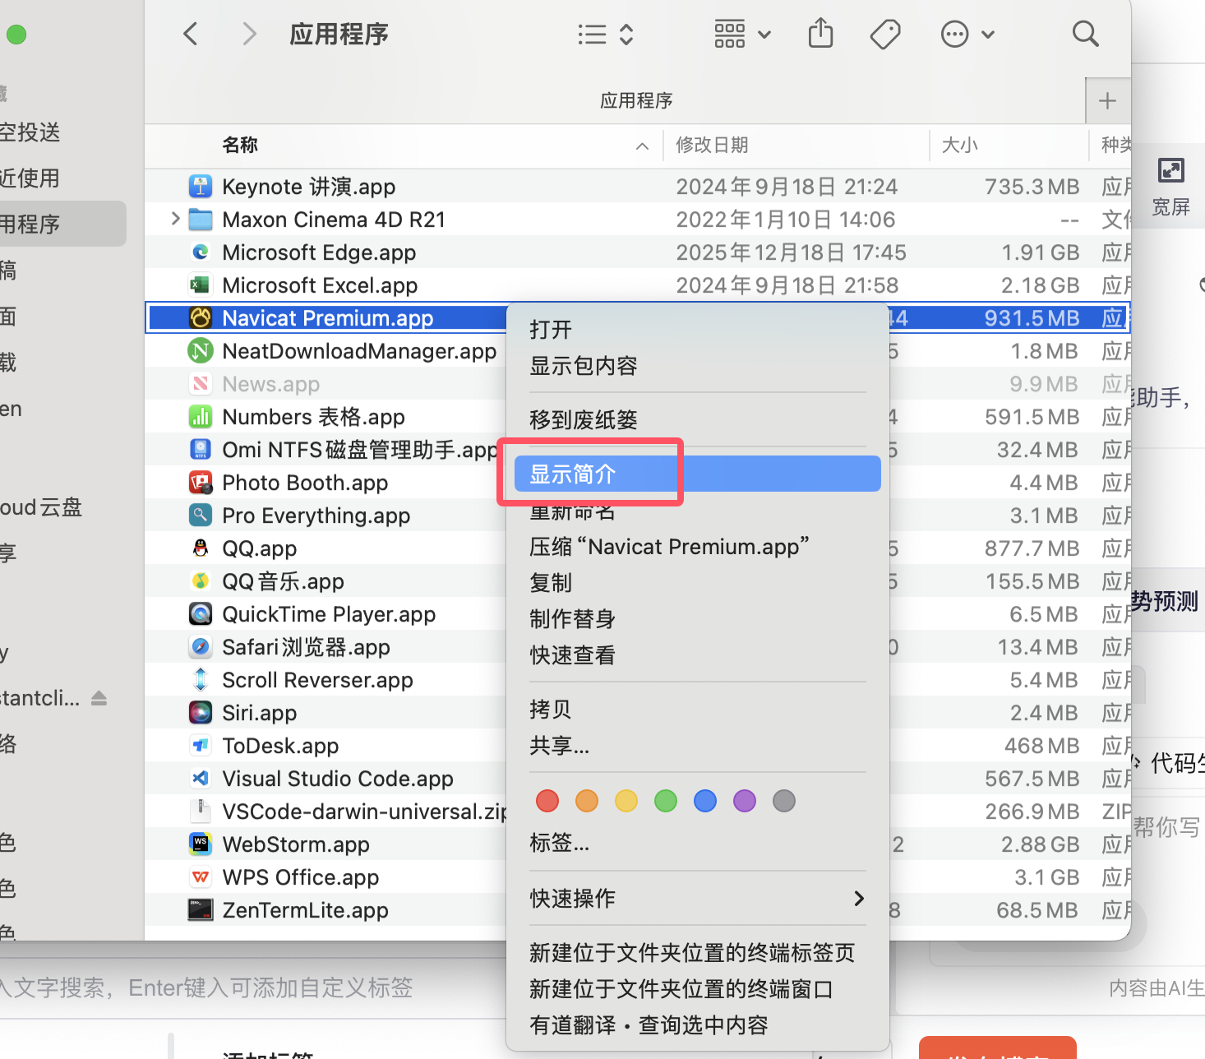Open the group-by grid dropdown
1205x1059 pixels.
pyautogui.click(x=742, y=34)
